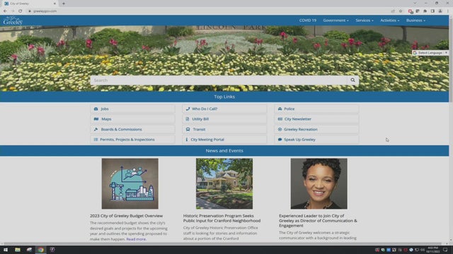
Task: Click the budget overview illustration thumbnail
Action: (130, 183)
